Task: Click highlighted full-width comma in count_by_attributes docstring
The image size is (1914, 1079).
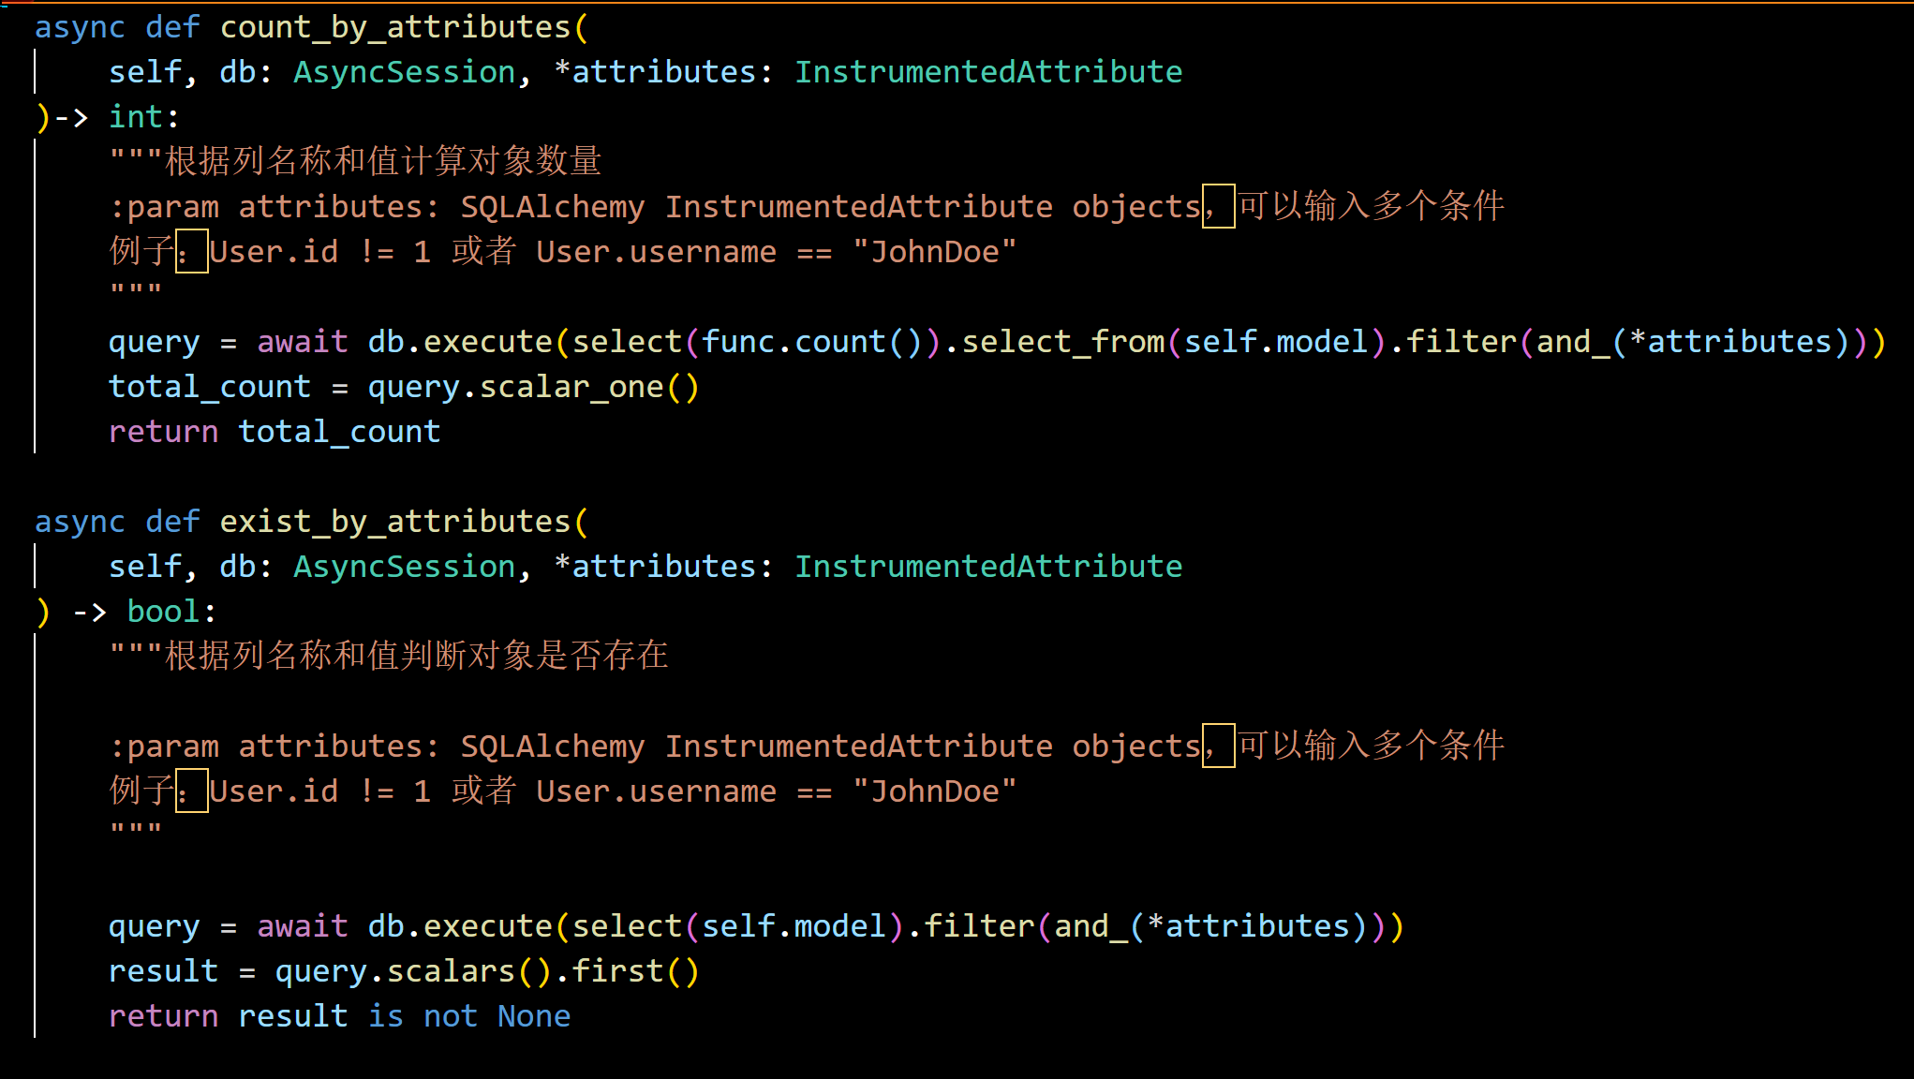Action: (x=1218, y=206)
